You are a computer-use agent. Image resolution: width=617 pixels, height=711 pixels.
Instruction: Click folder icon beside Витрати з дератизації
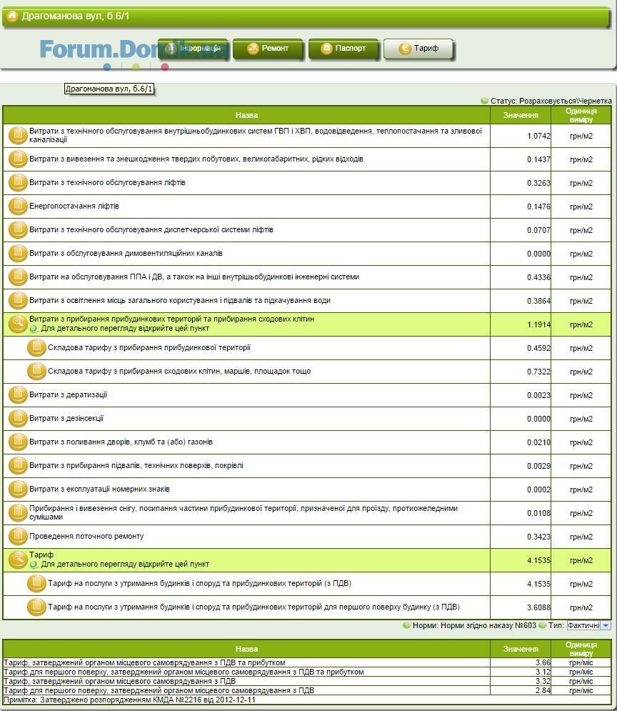click(18, 395)
